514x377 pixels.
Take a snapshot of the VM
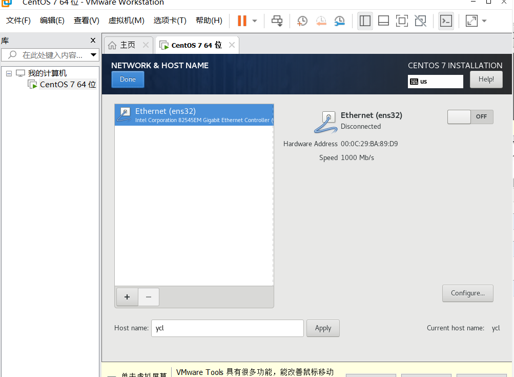tap(302, 21)
